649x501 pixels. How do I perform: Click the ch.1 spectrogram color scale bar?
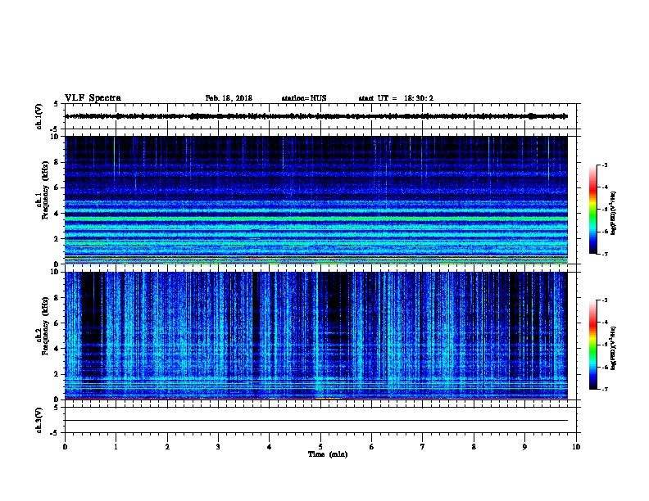pyautogui.click(x=593, y=210)
